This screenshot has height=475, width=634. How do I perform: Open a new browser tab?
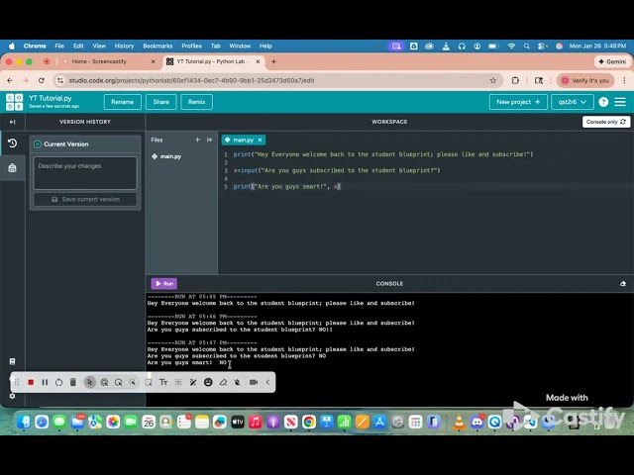coord(273,61)
